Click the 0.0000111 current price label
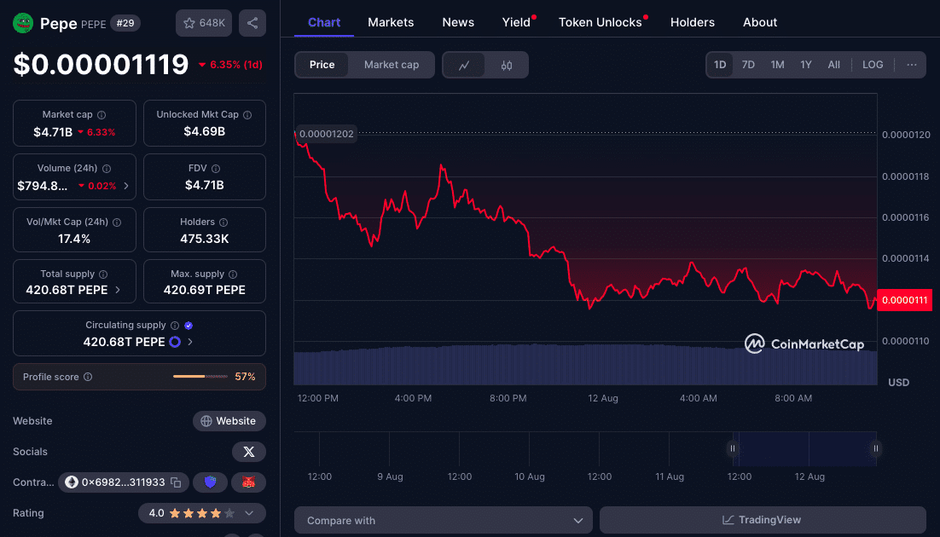 coord(905,300)
